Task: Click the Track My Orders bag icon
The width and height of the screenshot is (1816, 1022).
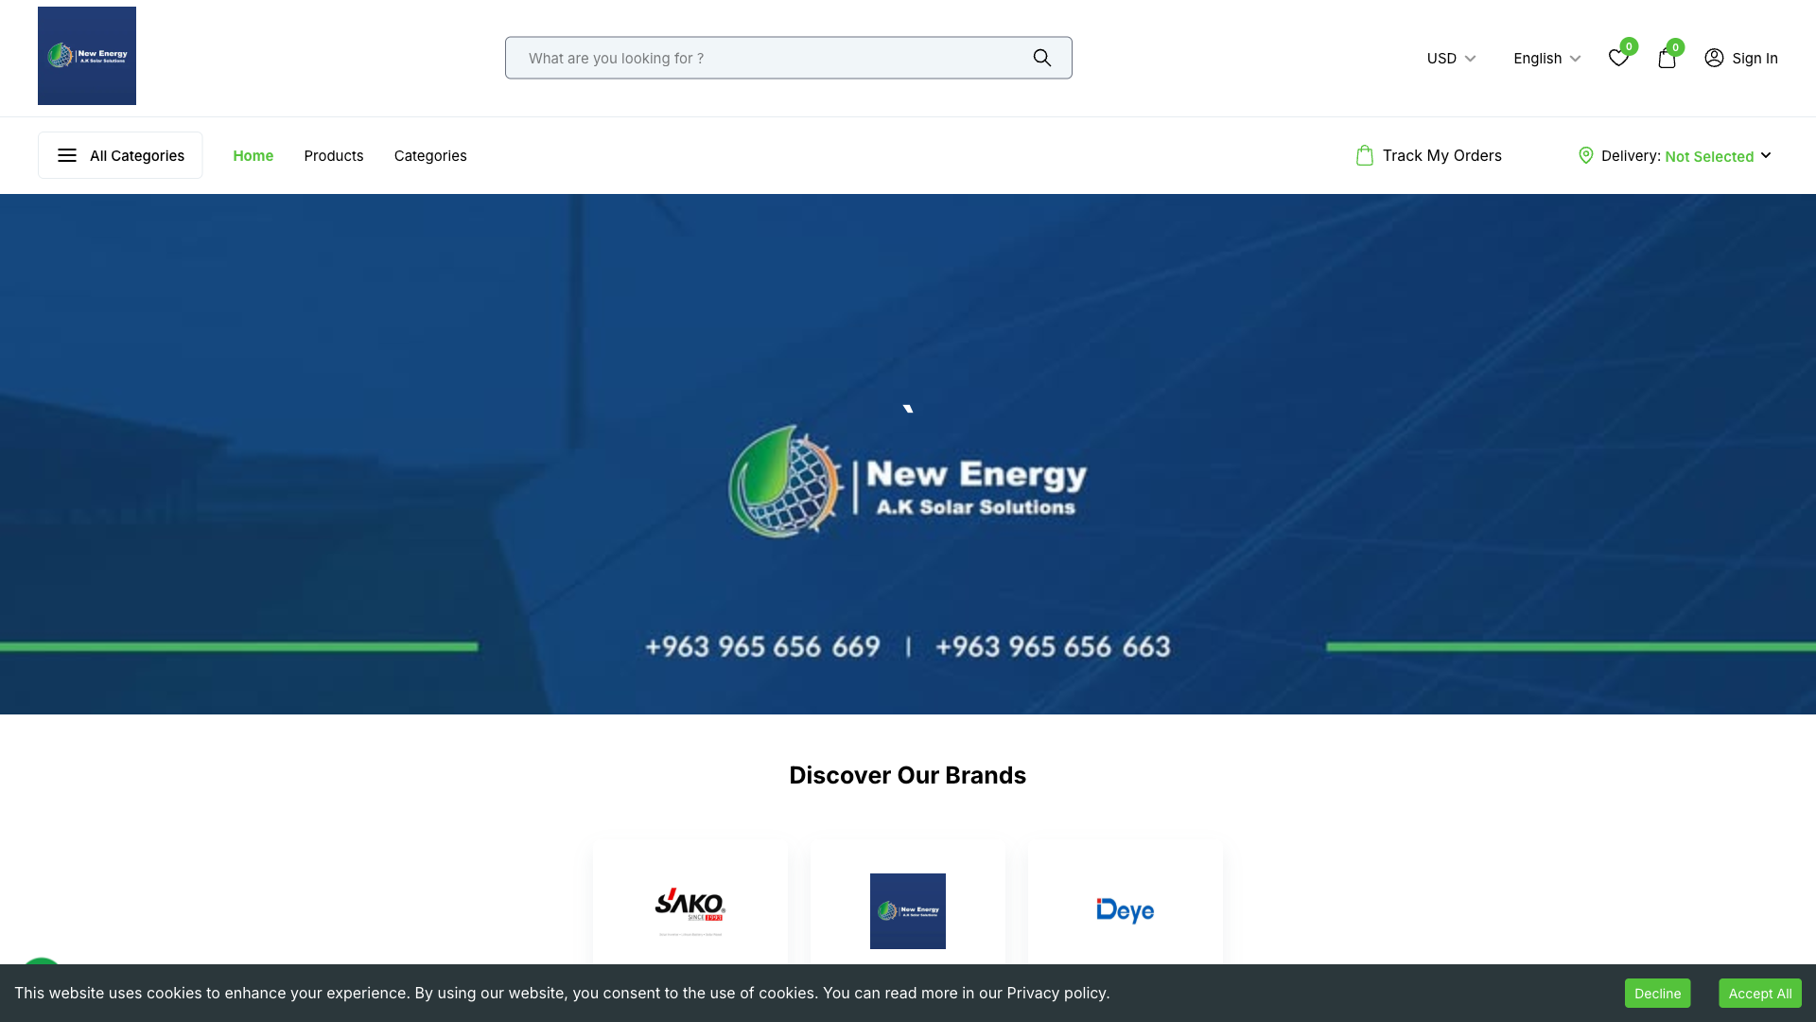Action: pyautogui.click(x=1364, y=155)
